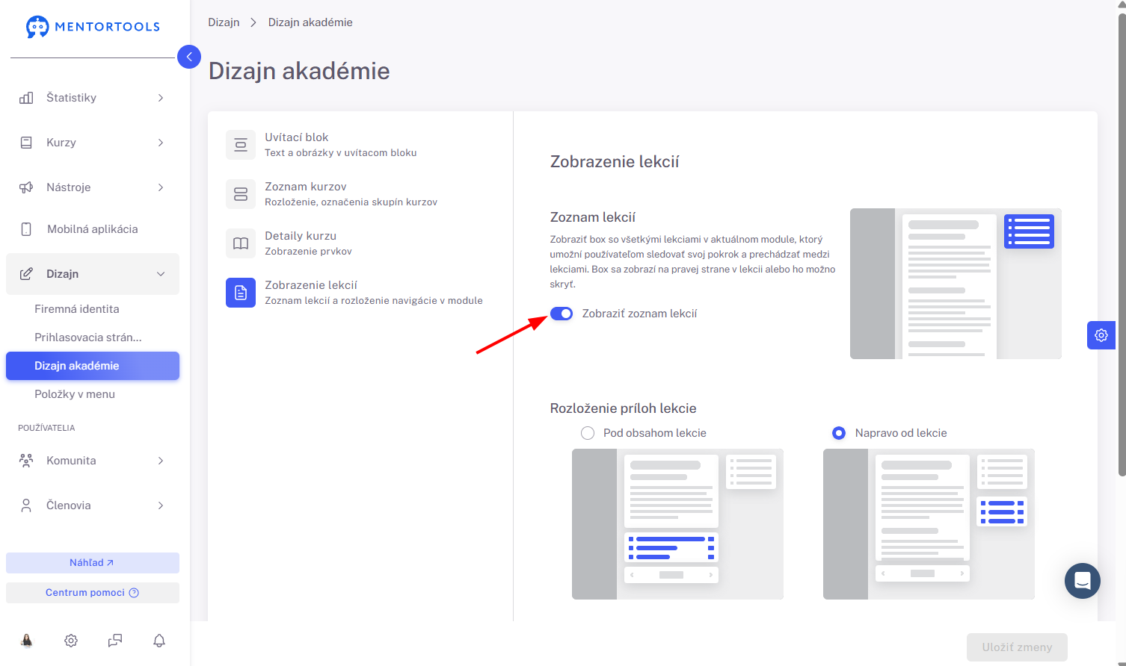Click the blue gear tab on right edge
The height and width of the screenshot is (666, 1126).
(x=1101, y=335)
